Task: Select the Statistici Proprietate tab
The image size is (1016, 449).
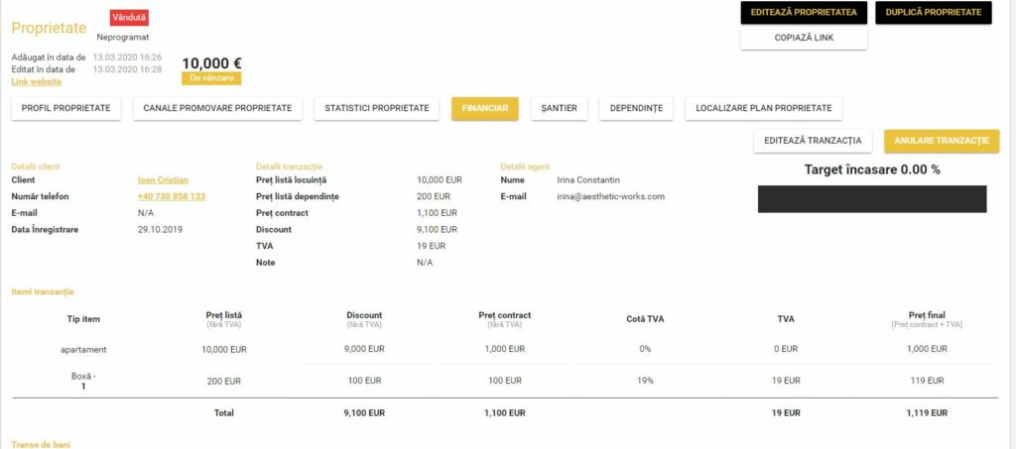Action: (x=376, y=108)
